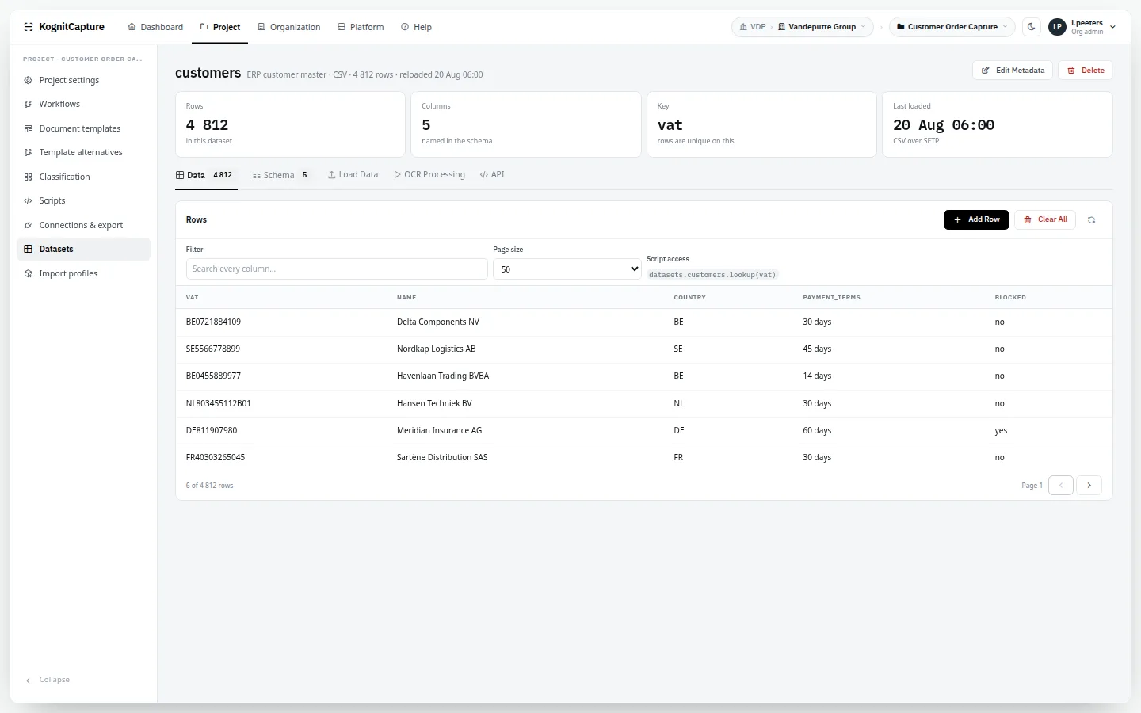This screenshot has width=1141, height=713.
Task: Click the Edit Metadata button
Action: (x=1013, y=71)
